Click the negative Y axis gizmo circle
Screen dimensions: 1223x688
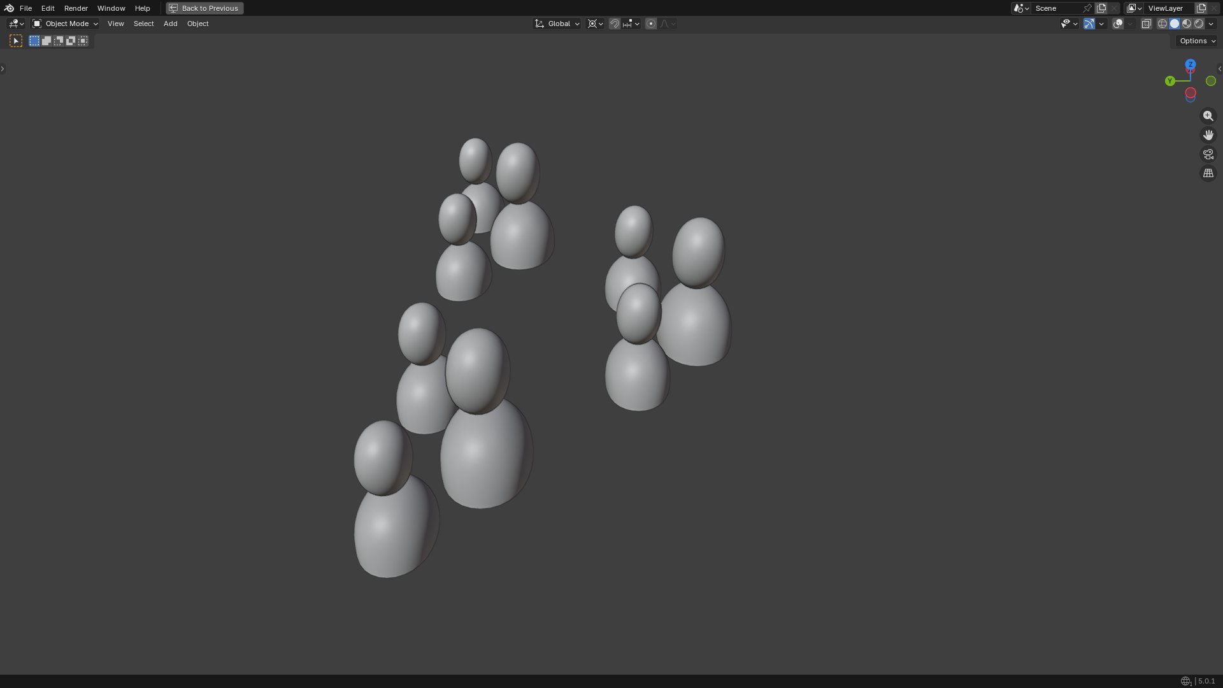click(1211, 81)
